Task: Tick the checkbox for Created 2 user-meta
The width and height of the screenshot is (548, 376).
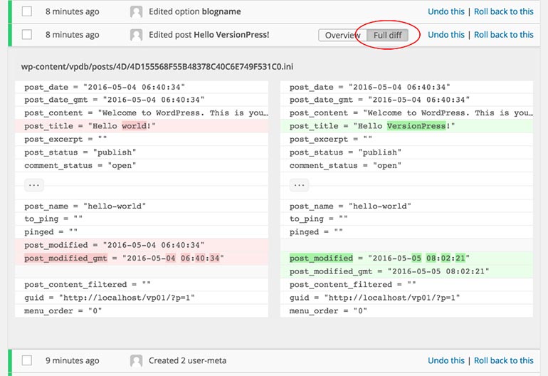Action: [27, 360]
